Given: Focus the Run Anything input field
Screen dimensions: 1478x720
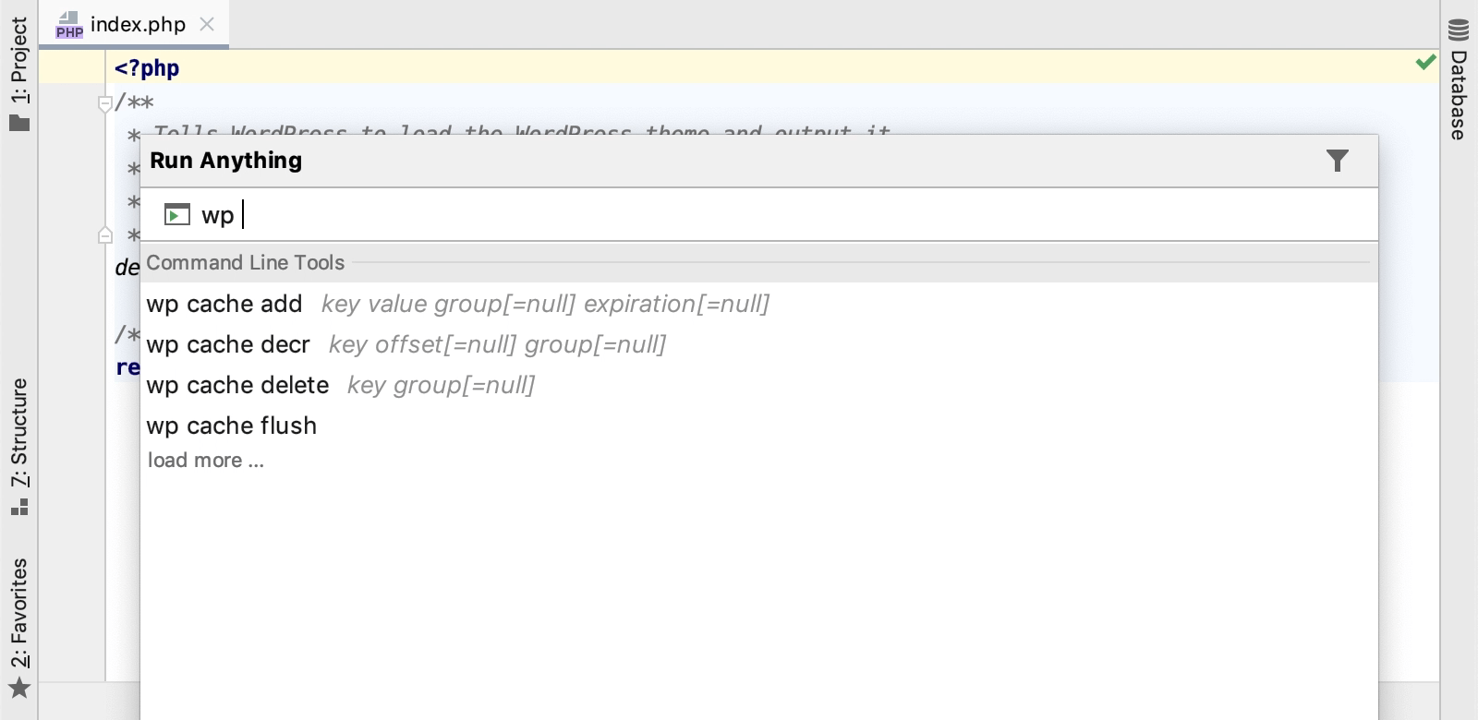Looking at the screenshot, I should 758,215.
